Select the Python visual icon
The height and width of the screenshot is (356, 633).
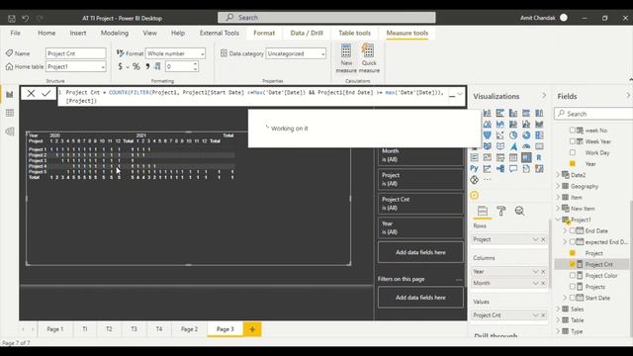click(x=475, y=169)
